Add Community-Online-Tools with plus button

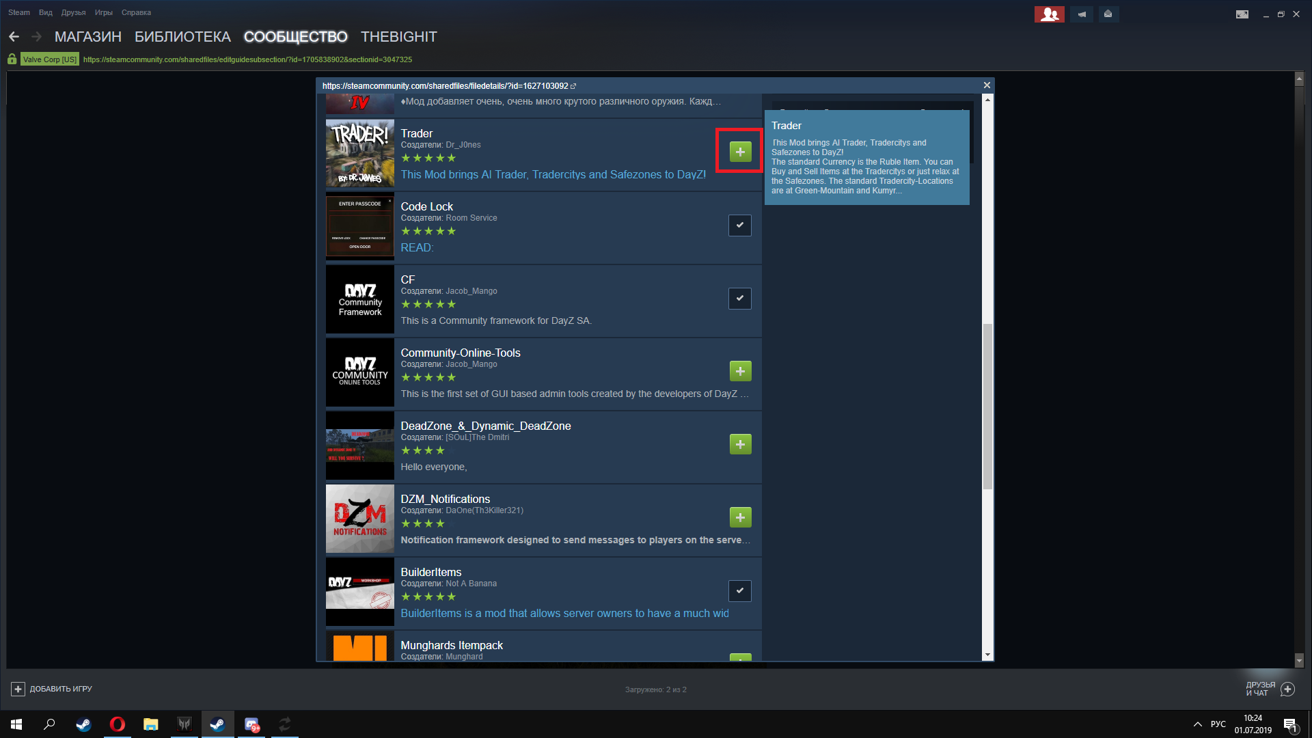click(x=740, y=371)
